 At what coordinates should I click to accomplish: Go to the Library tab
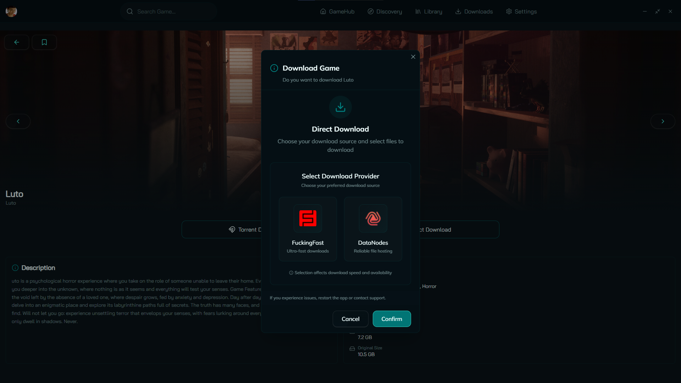click(429, 12)
